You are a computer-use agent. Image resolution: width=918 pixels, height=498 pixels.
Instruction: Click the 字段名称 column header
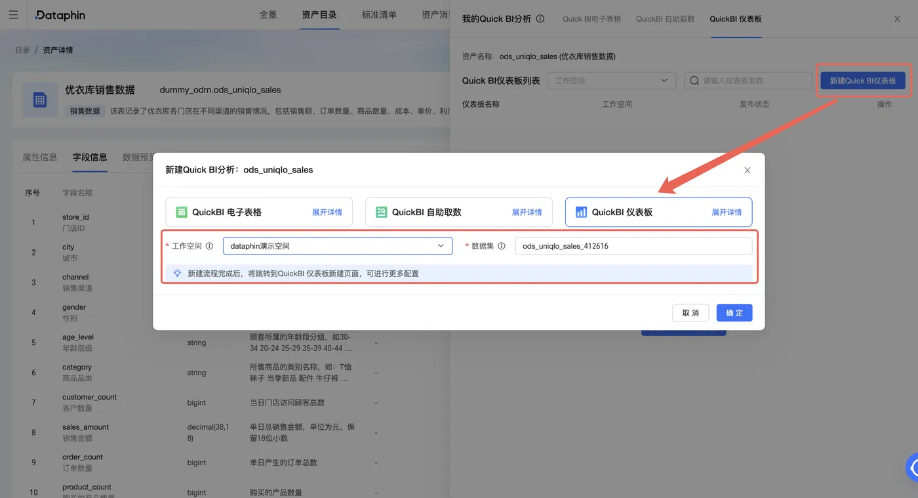coord(77,193)
